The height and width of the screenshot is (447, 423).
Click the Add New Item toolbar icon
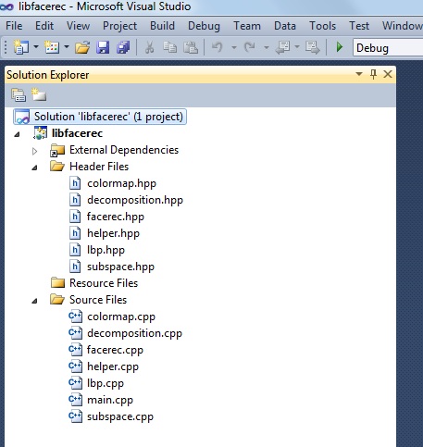coord(52,47)
